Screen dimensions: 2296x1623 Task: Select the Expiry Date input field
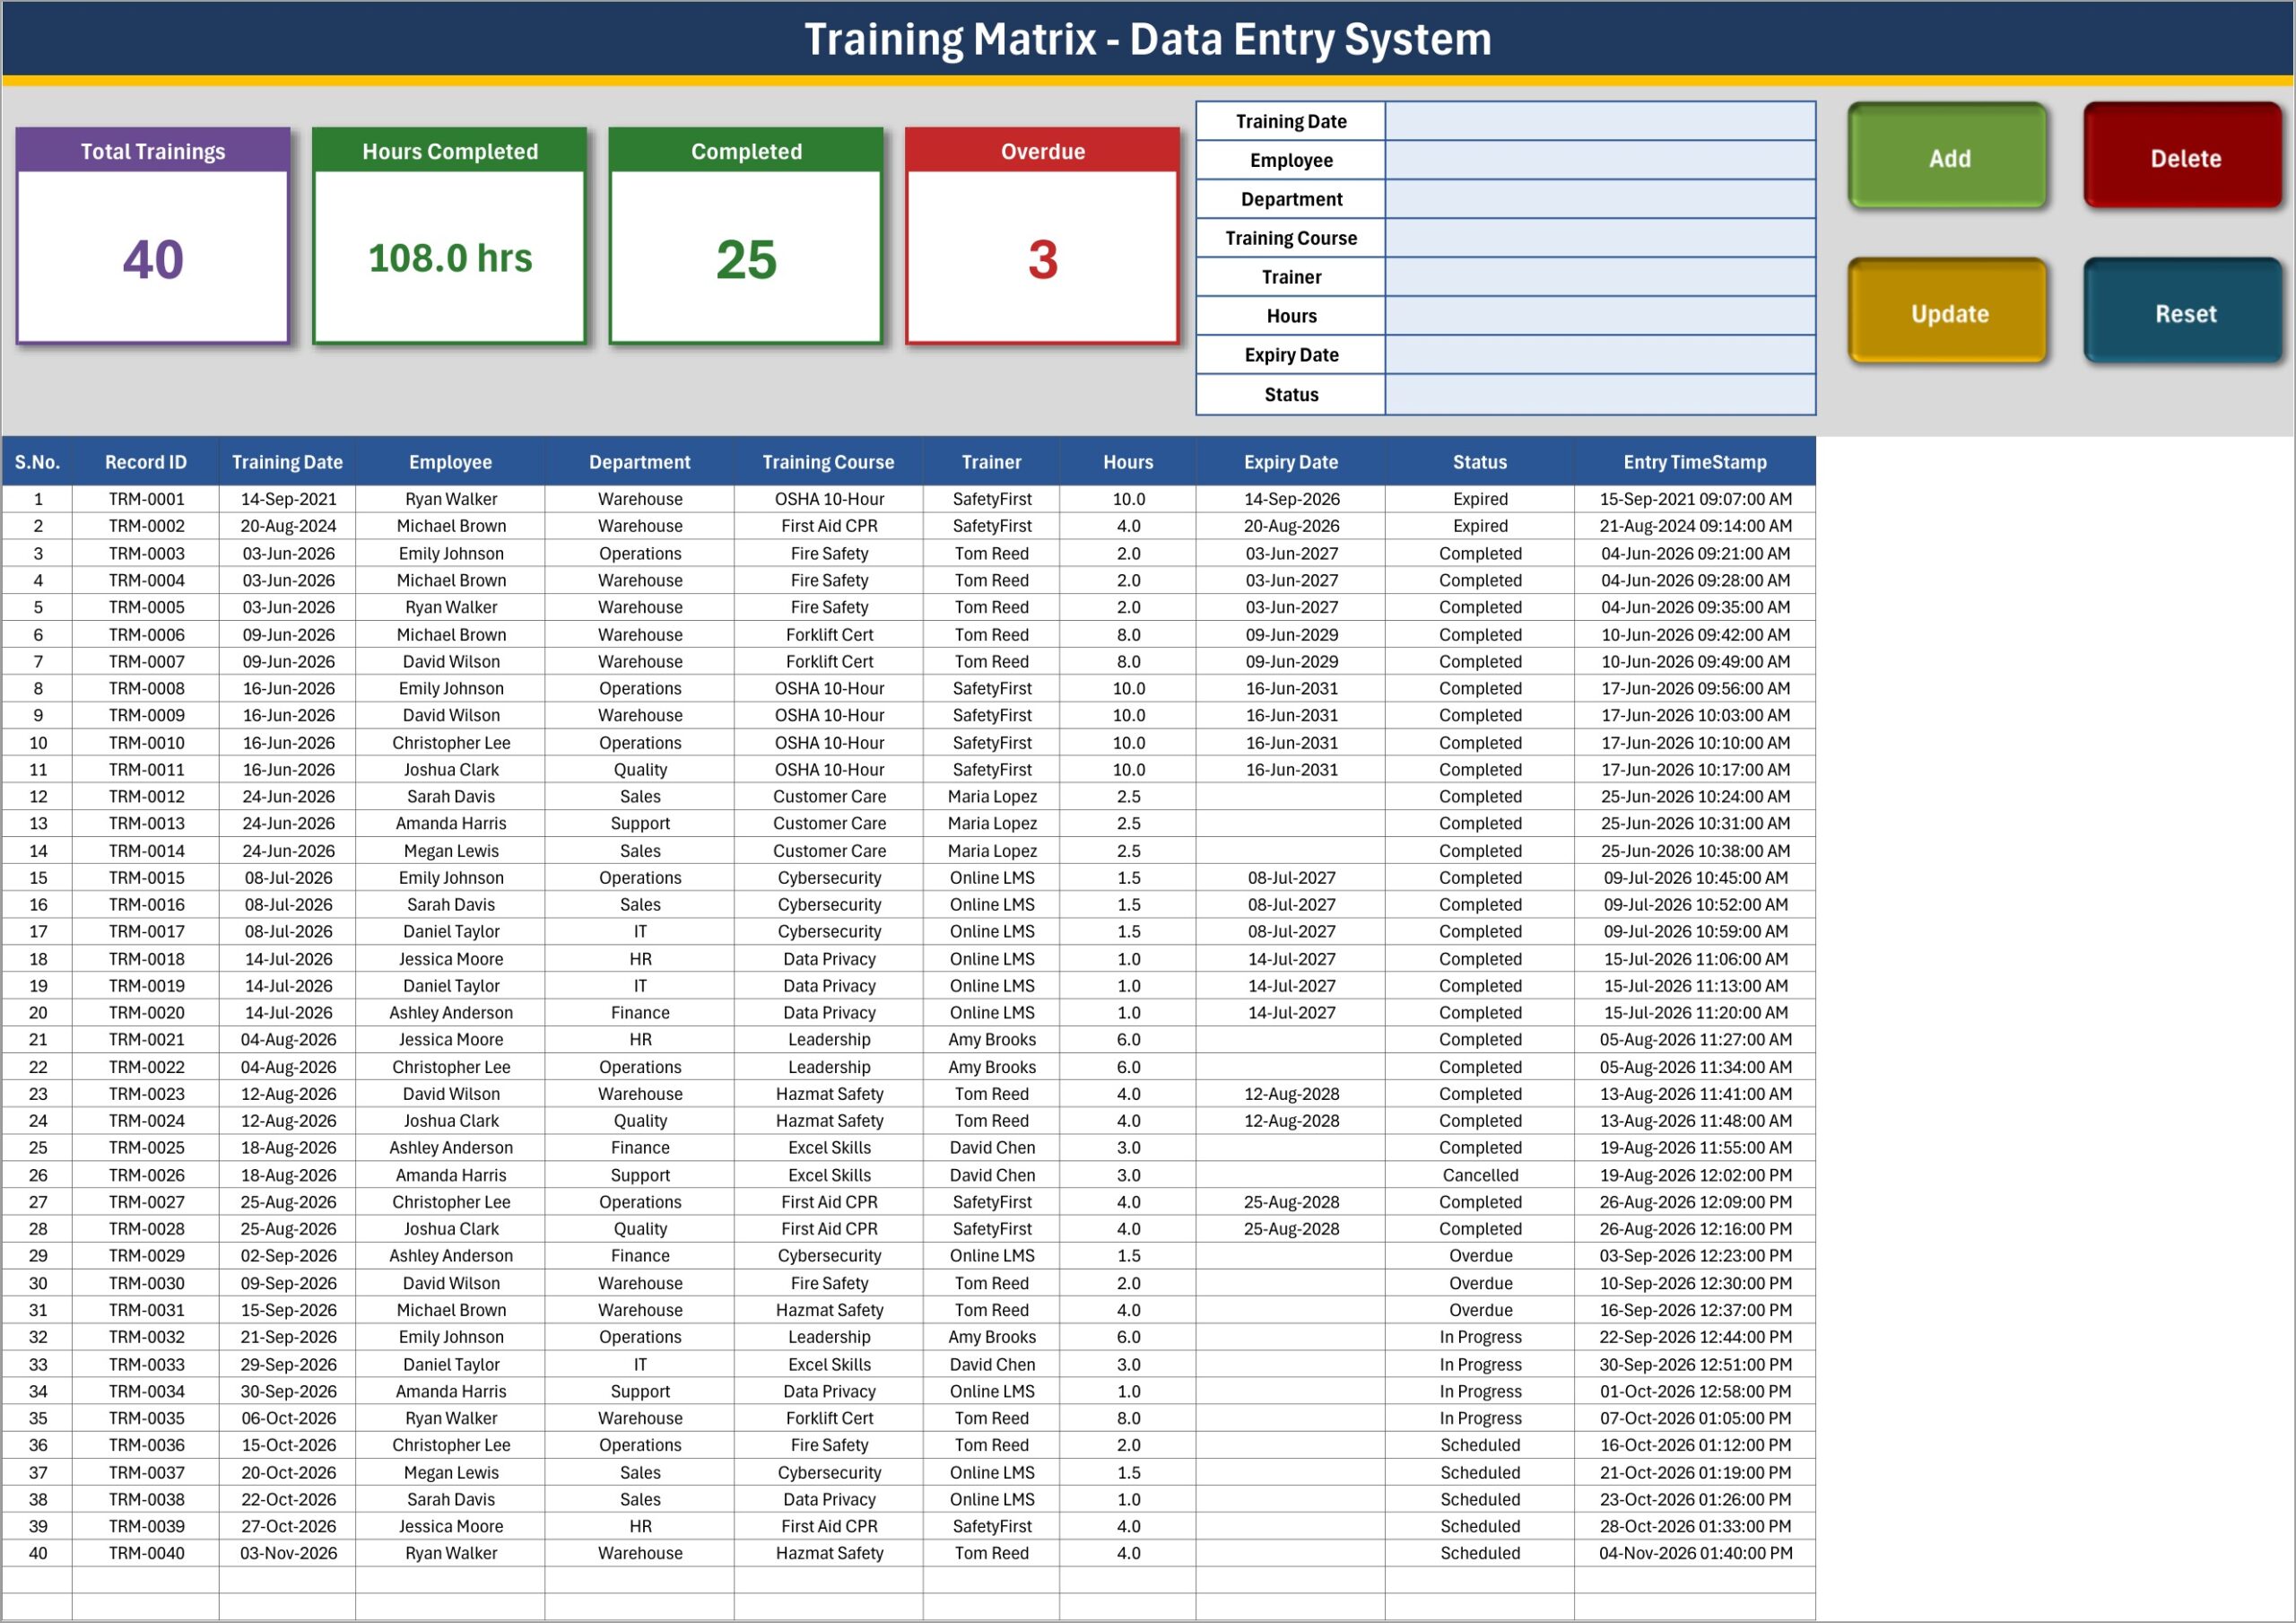tap(1600, 355)
